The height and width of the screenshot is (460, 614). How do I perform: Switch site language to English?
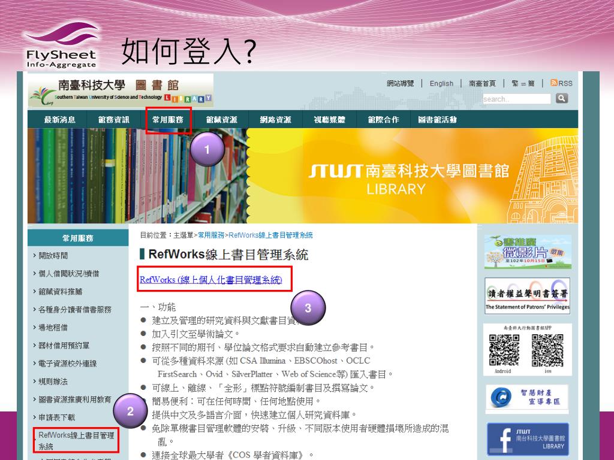pos(441,83)
